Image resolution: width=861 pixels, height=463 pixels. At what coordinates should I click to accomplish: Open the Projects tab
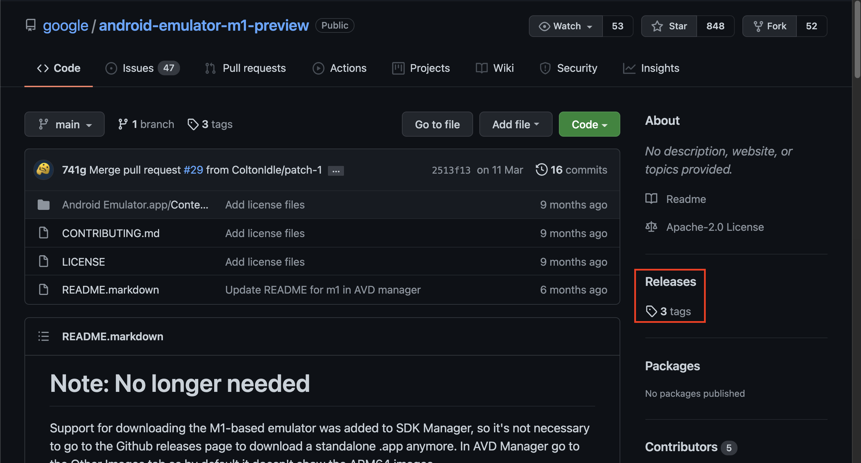click(x=421, y=68)
